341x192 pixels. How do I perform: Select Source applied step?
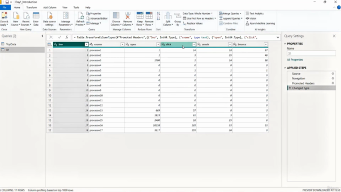(x=311, y=74)
